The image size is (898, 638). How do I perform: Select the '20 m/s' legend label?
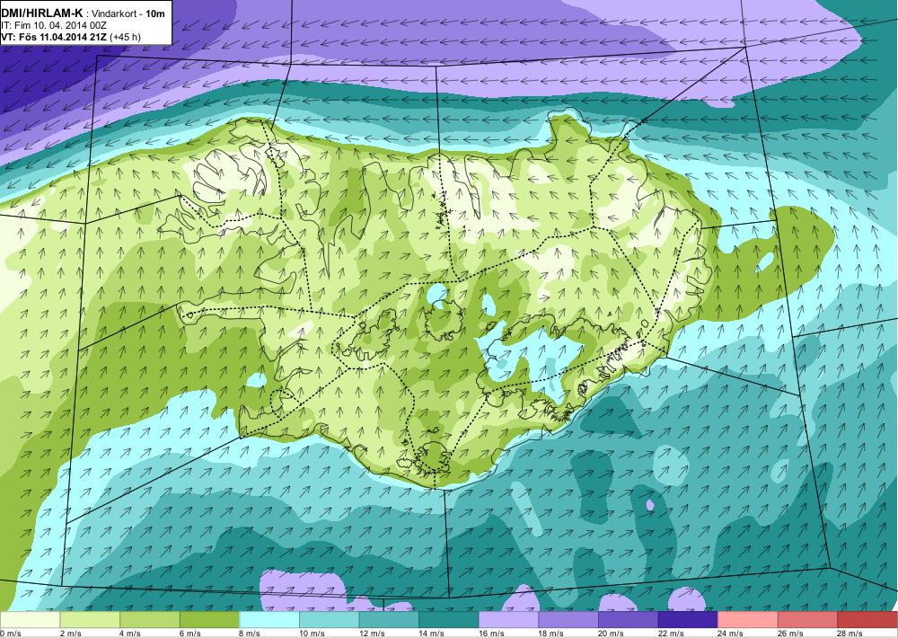pos(611,634)
